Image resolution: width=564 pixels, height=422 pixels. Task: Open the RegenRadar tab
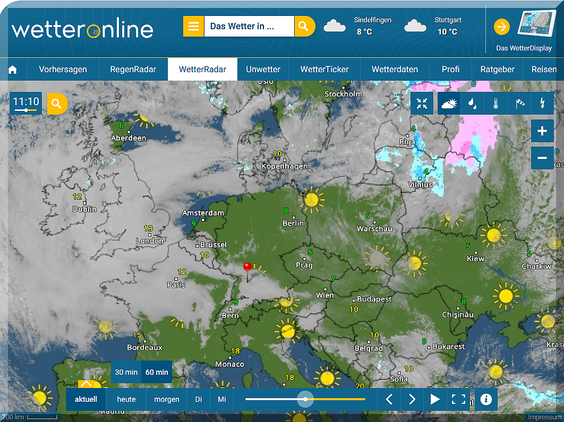[x=133, y=70]
